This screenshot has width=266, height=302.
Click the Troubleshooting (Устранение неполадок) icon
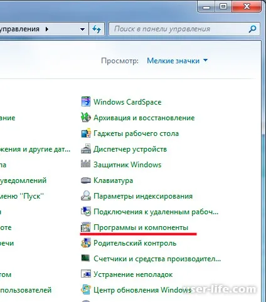point(86,274)
